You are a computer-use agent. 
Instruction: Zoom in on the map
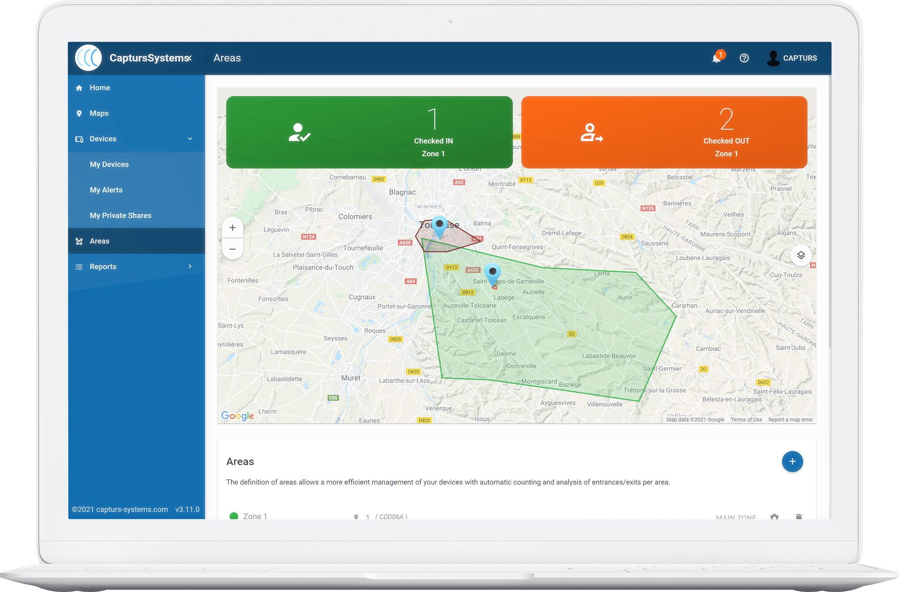pos(233,228)
